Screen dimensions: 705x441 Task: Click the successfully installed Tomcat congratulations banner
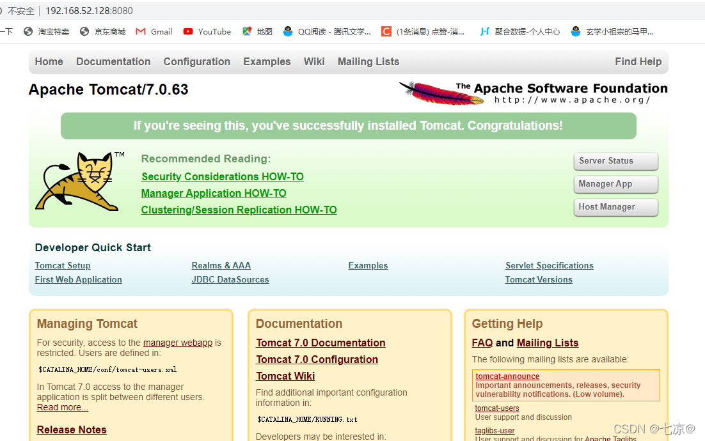(349, 126)
